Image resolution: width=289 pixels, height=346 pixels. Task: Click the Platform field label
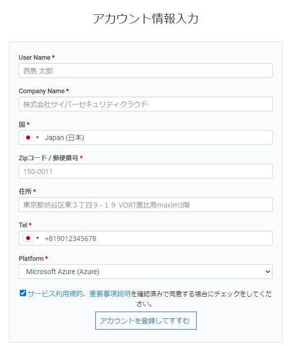coord(31,258)
